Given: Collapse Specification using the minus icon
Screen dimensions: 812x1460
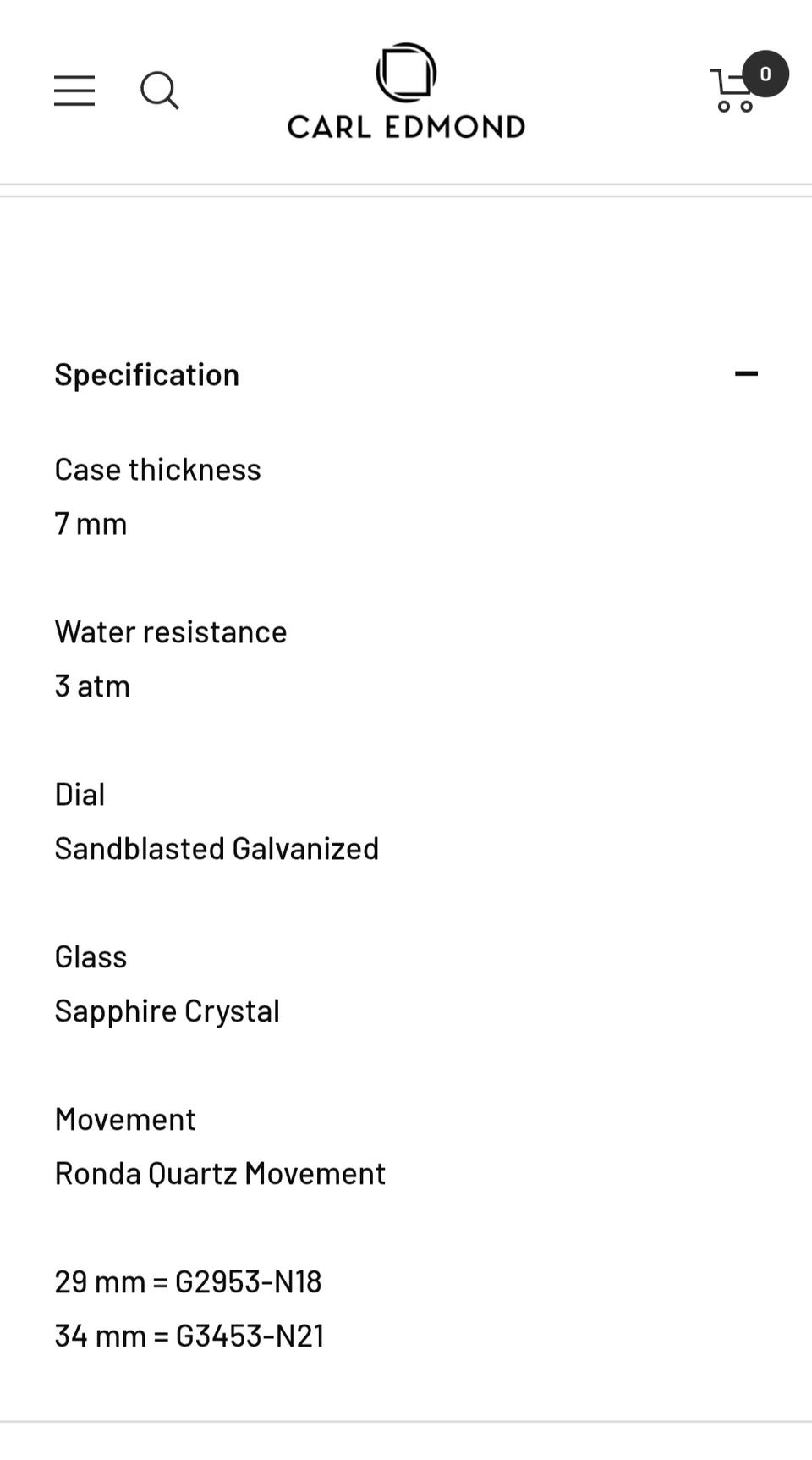Looking at the screenshot, I should point(746,373).
